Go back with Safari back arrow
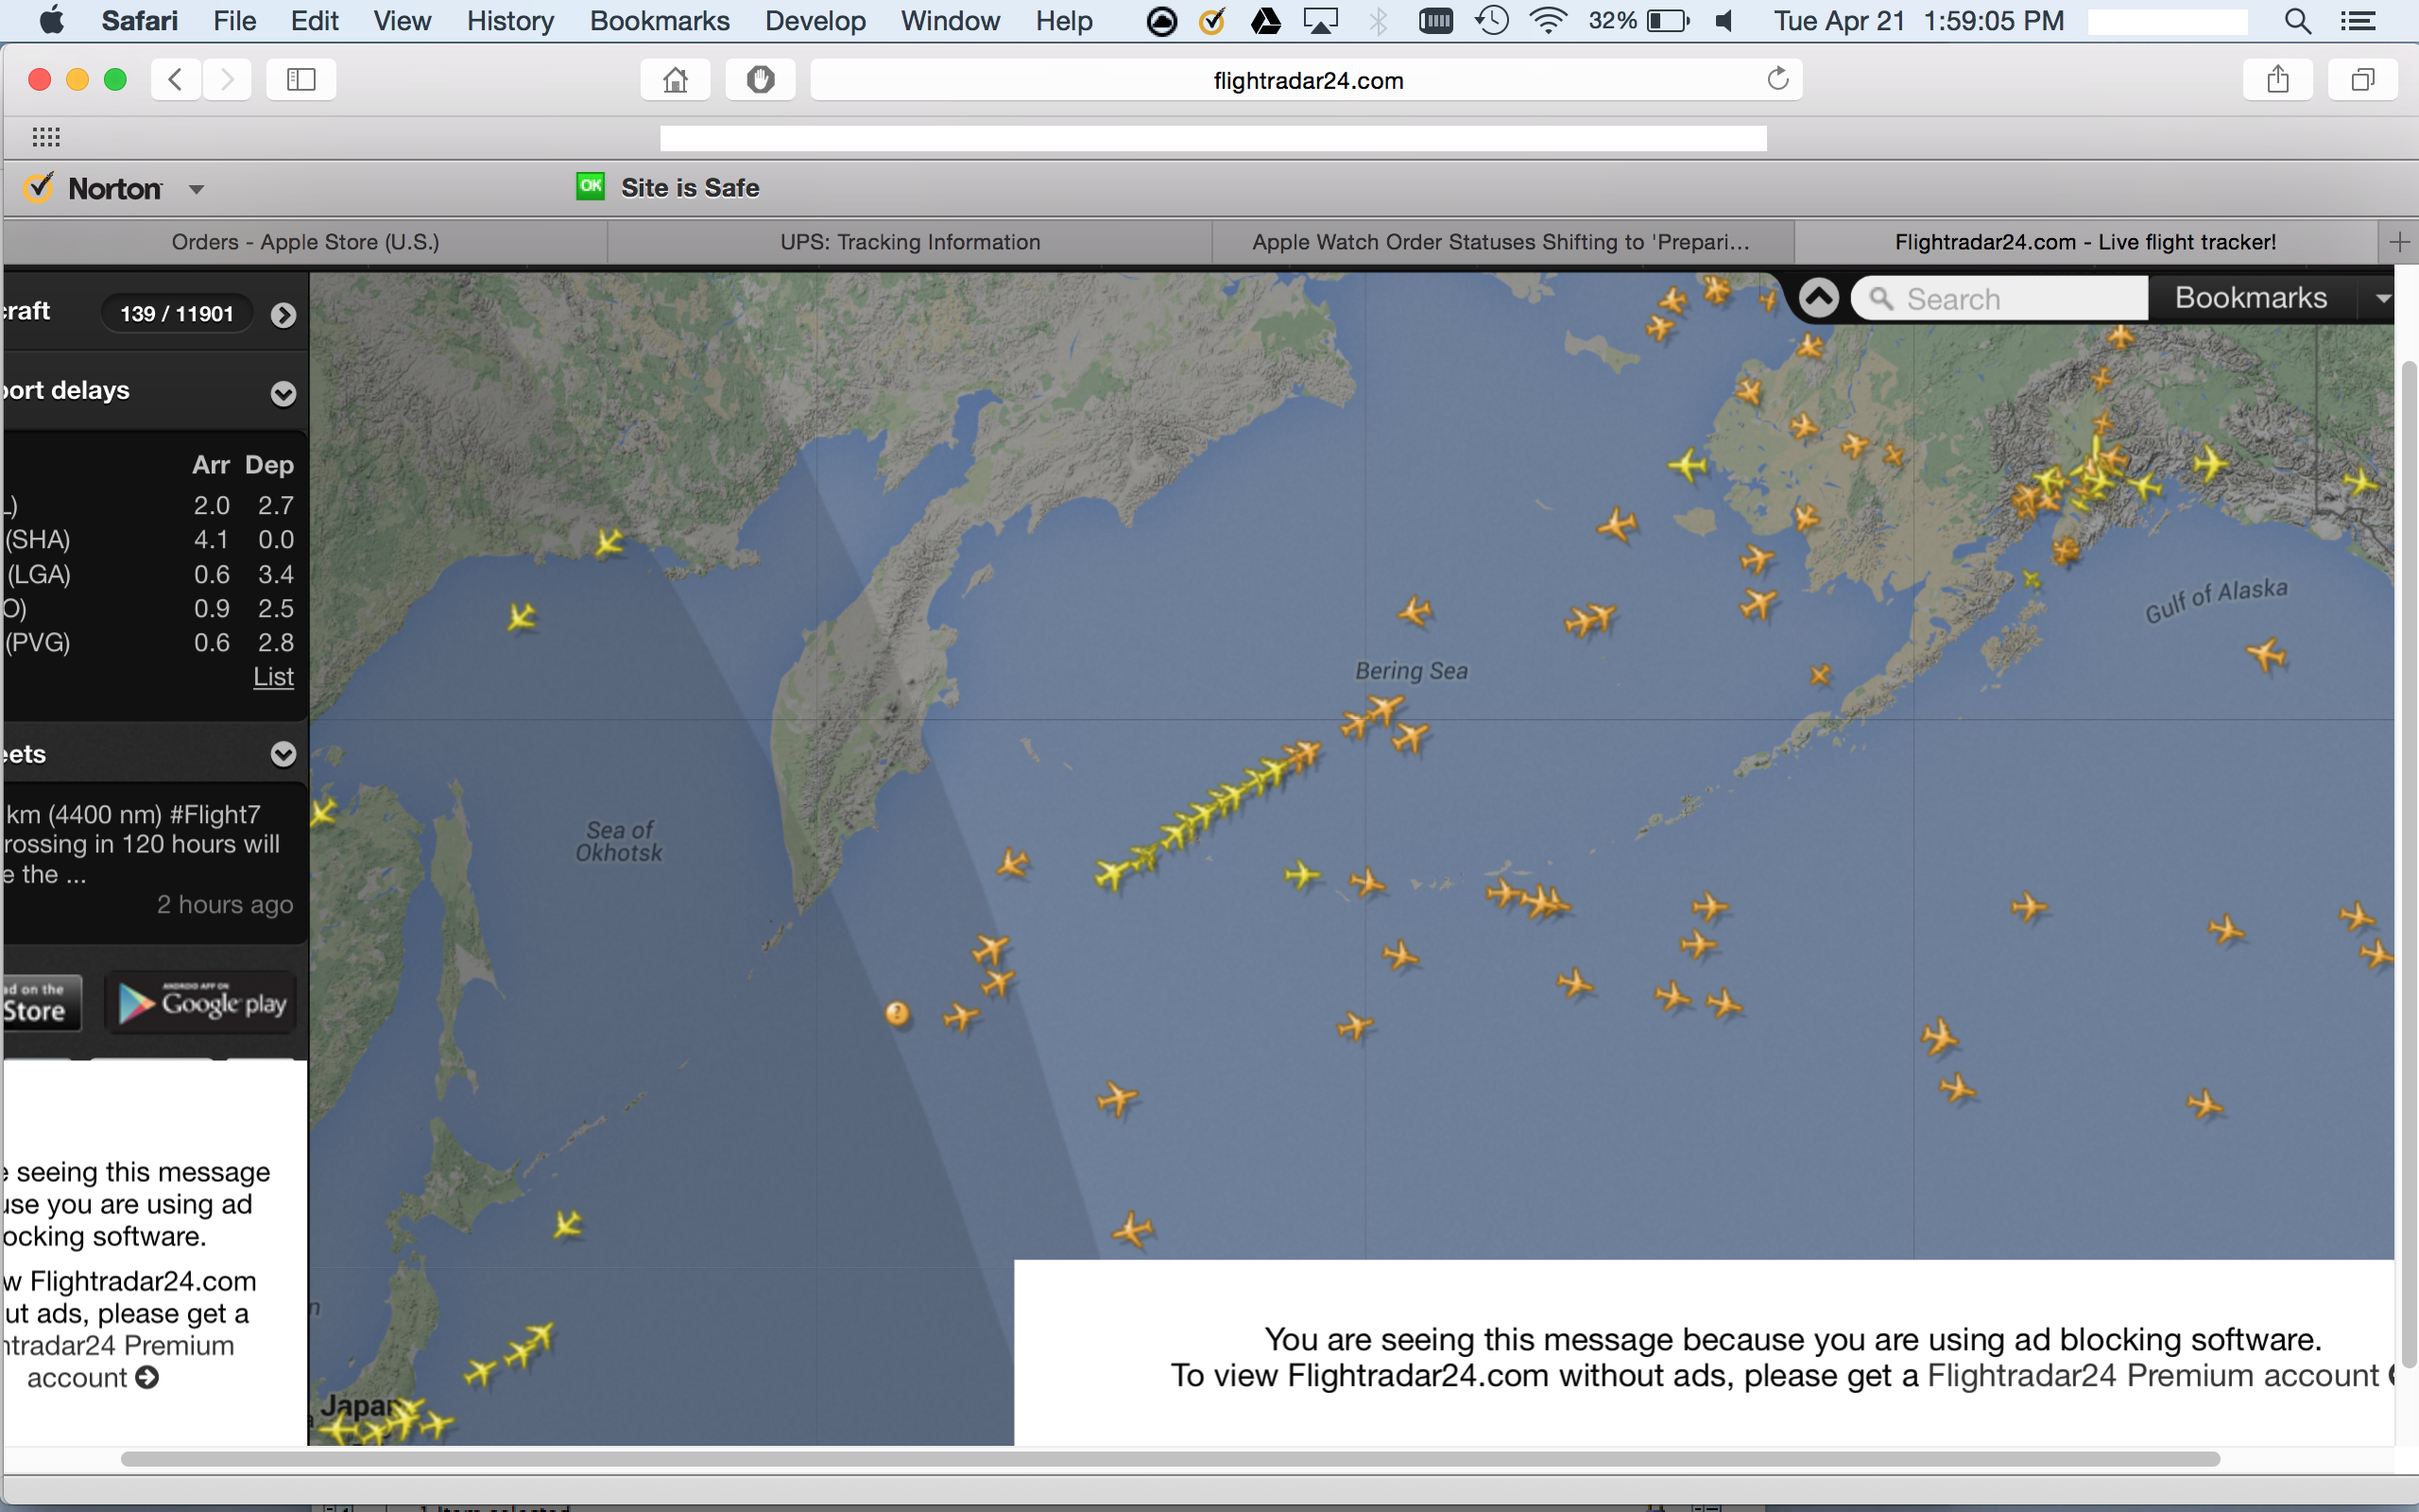The height and width of the screenshot is (1512, 2419). [176, 79]
